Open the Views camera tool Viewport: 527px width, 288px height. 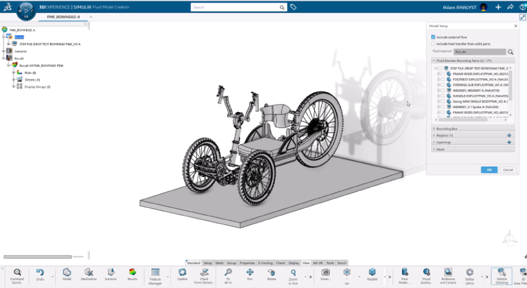coord(326,275)
